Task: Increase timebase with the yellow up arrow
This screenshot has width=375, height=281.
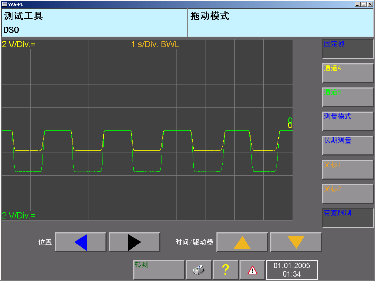Action: pos(242,241)
